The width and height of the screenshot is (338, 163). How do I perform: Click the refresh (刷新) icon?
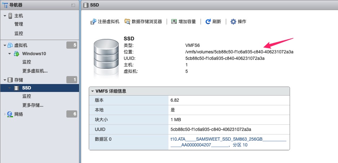[208, 22]
